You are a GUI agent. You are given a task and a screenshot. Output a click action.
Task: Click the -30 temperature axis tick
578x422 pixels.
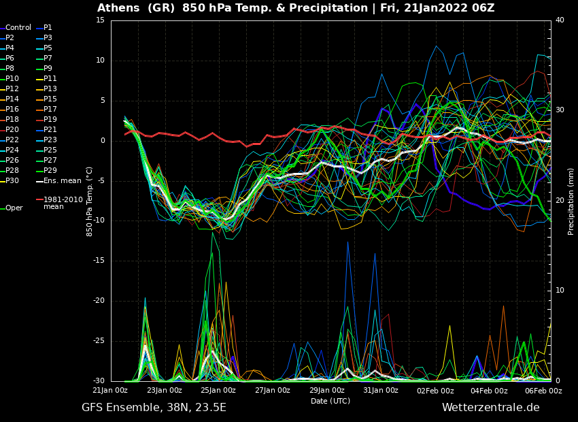pyautogui.click(x=99, y=381)
